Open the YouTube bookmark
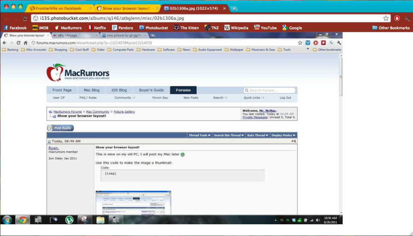Image resolution: width=413 pixels, height=236 pixels. [x=265, y=27]
